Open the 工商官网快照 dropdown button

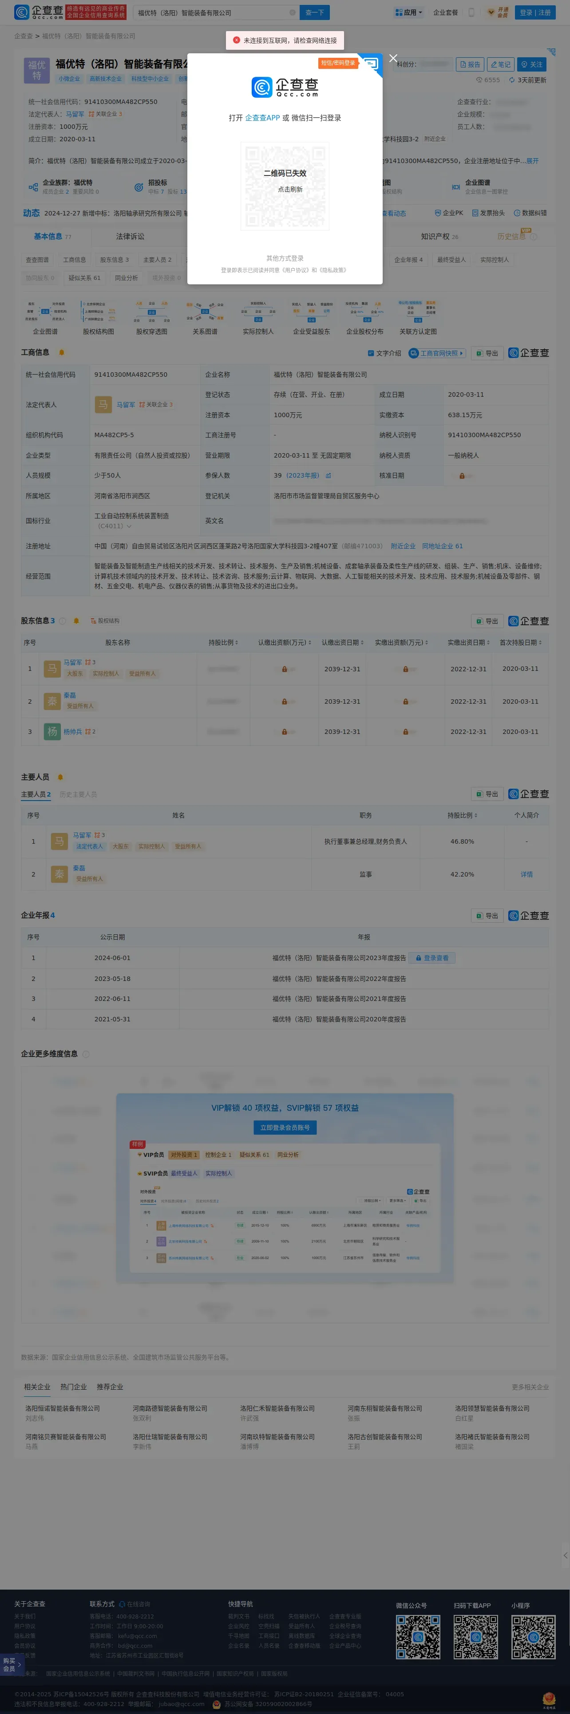[437, 353]
